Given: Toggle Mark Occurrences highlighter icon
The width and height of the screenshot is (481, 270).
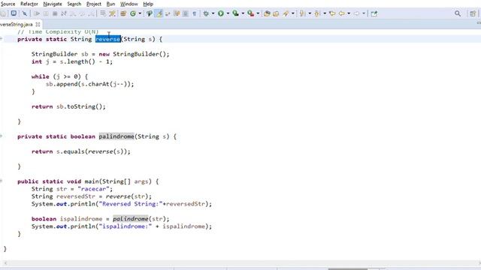Looking at the screenshot, I should [159, 13].
